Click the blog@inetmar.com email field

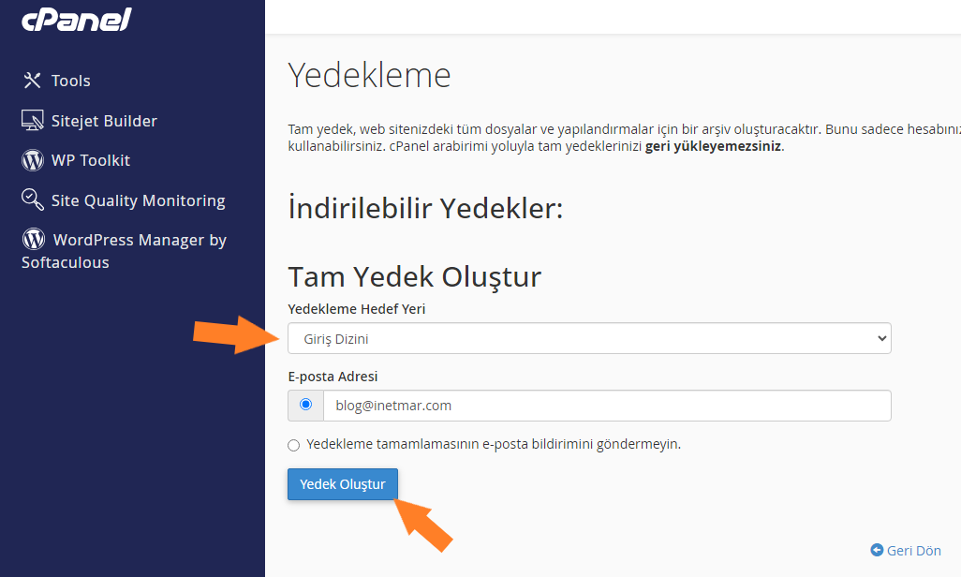[x=609, y=405]
